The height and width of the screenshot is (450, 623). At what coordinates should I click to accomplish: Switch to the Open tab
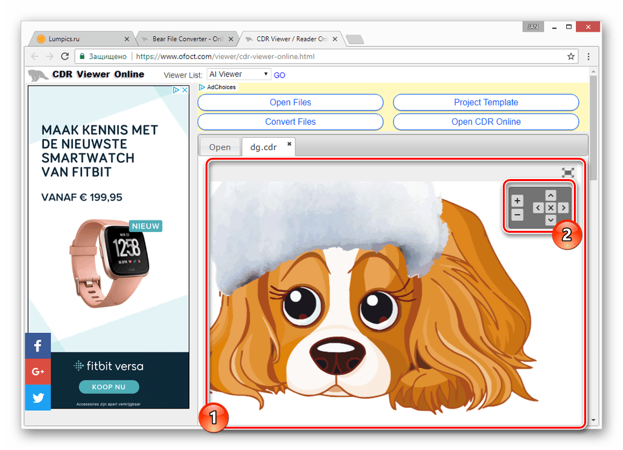click(220, 147)
